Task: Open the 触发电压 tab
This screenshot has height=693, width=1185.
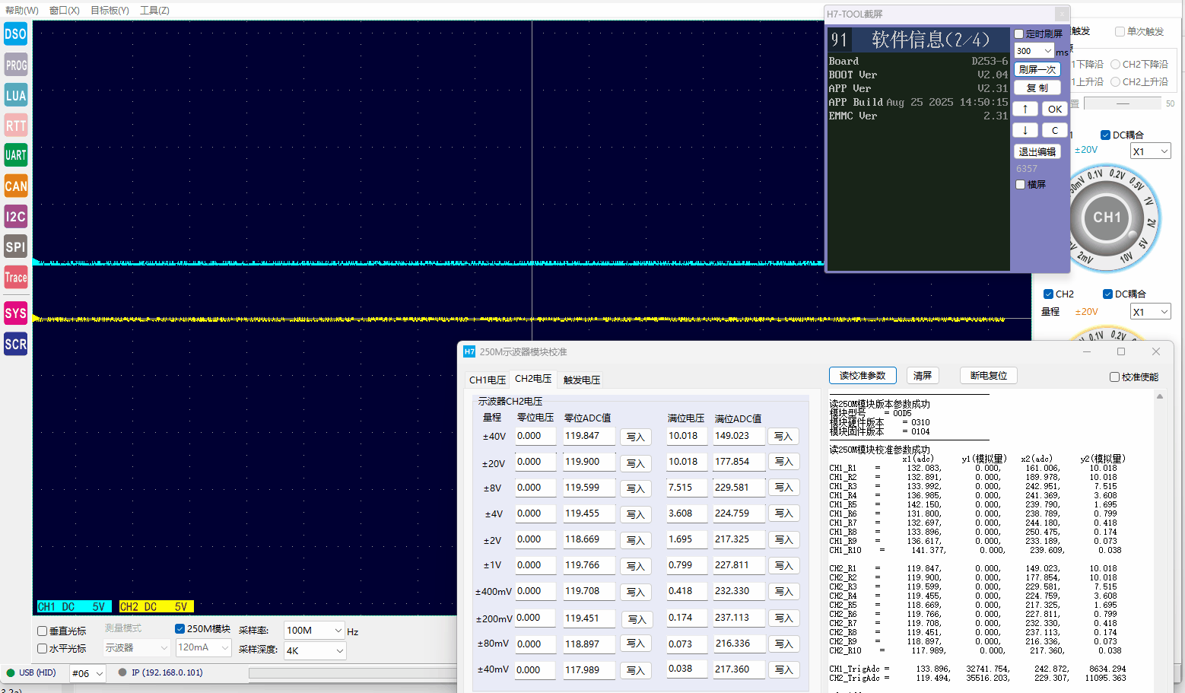Action: (582, 380)
